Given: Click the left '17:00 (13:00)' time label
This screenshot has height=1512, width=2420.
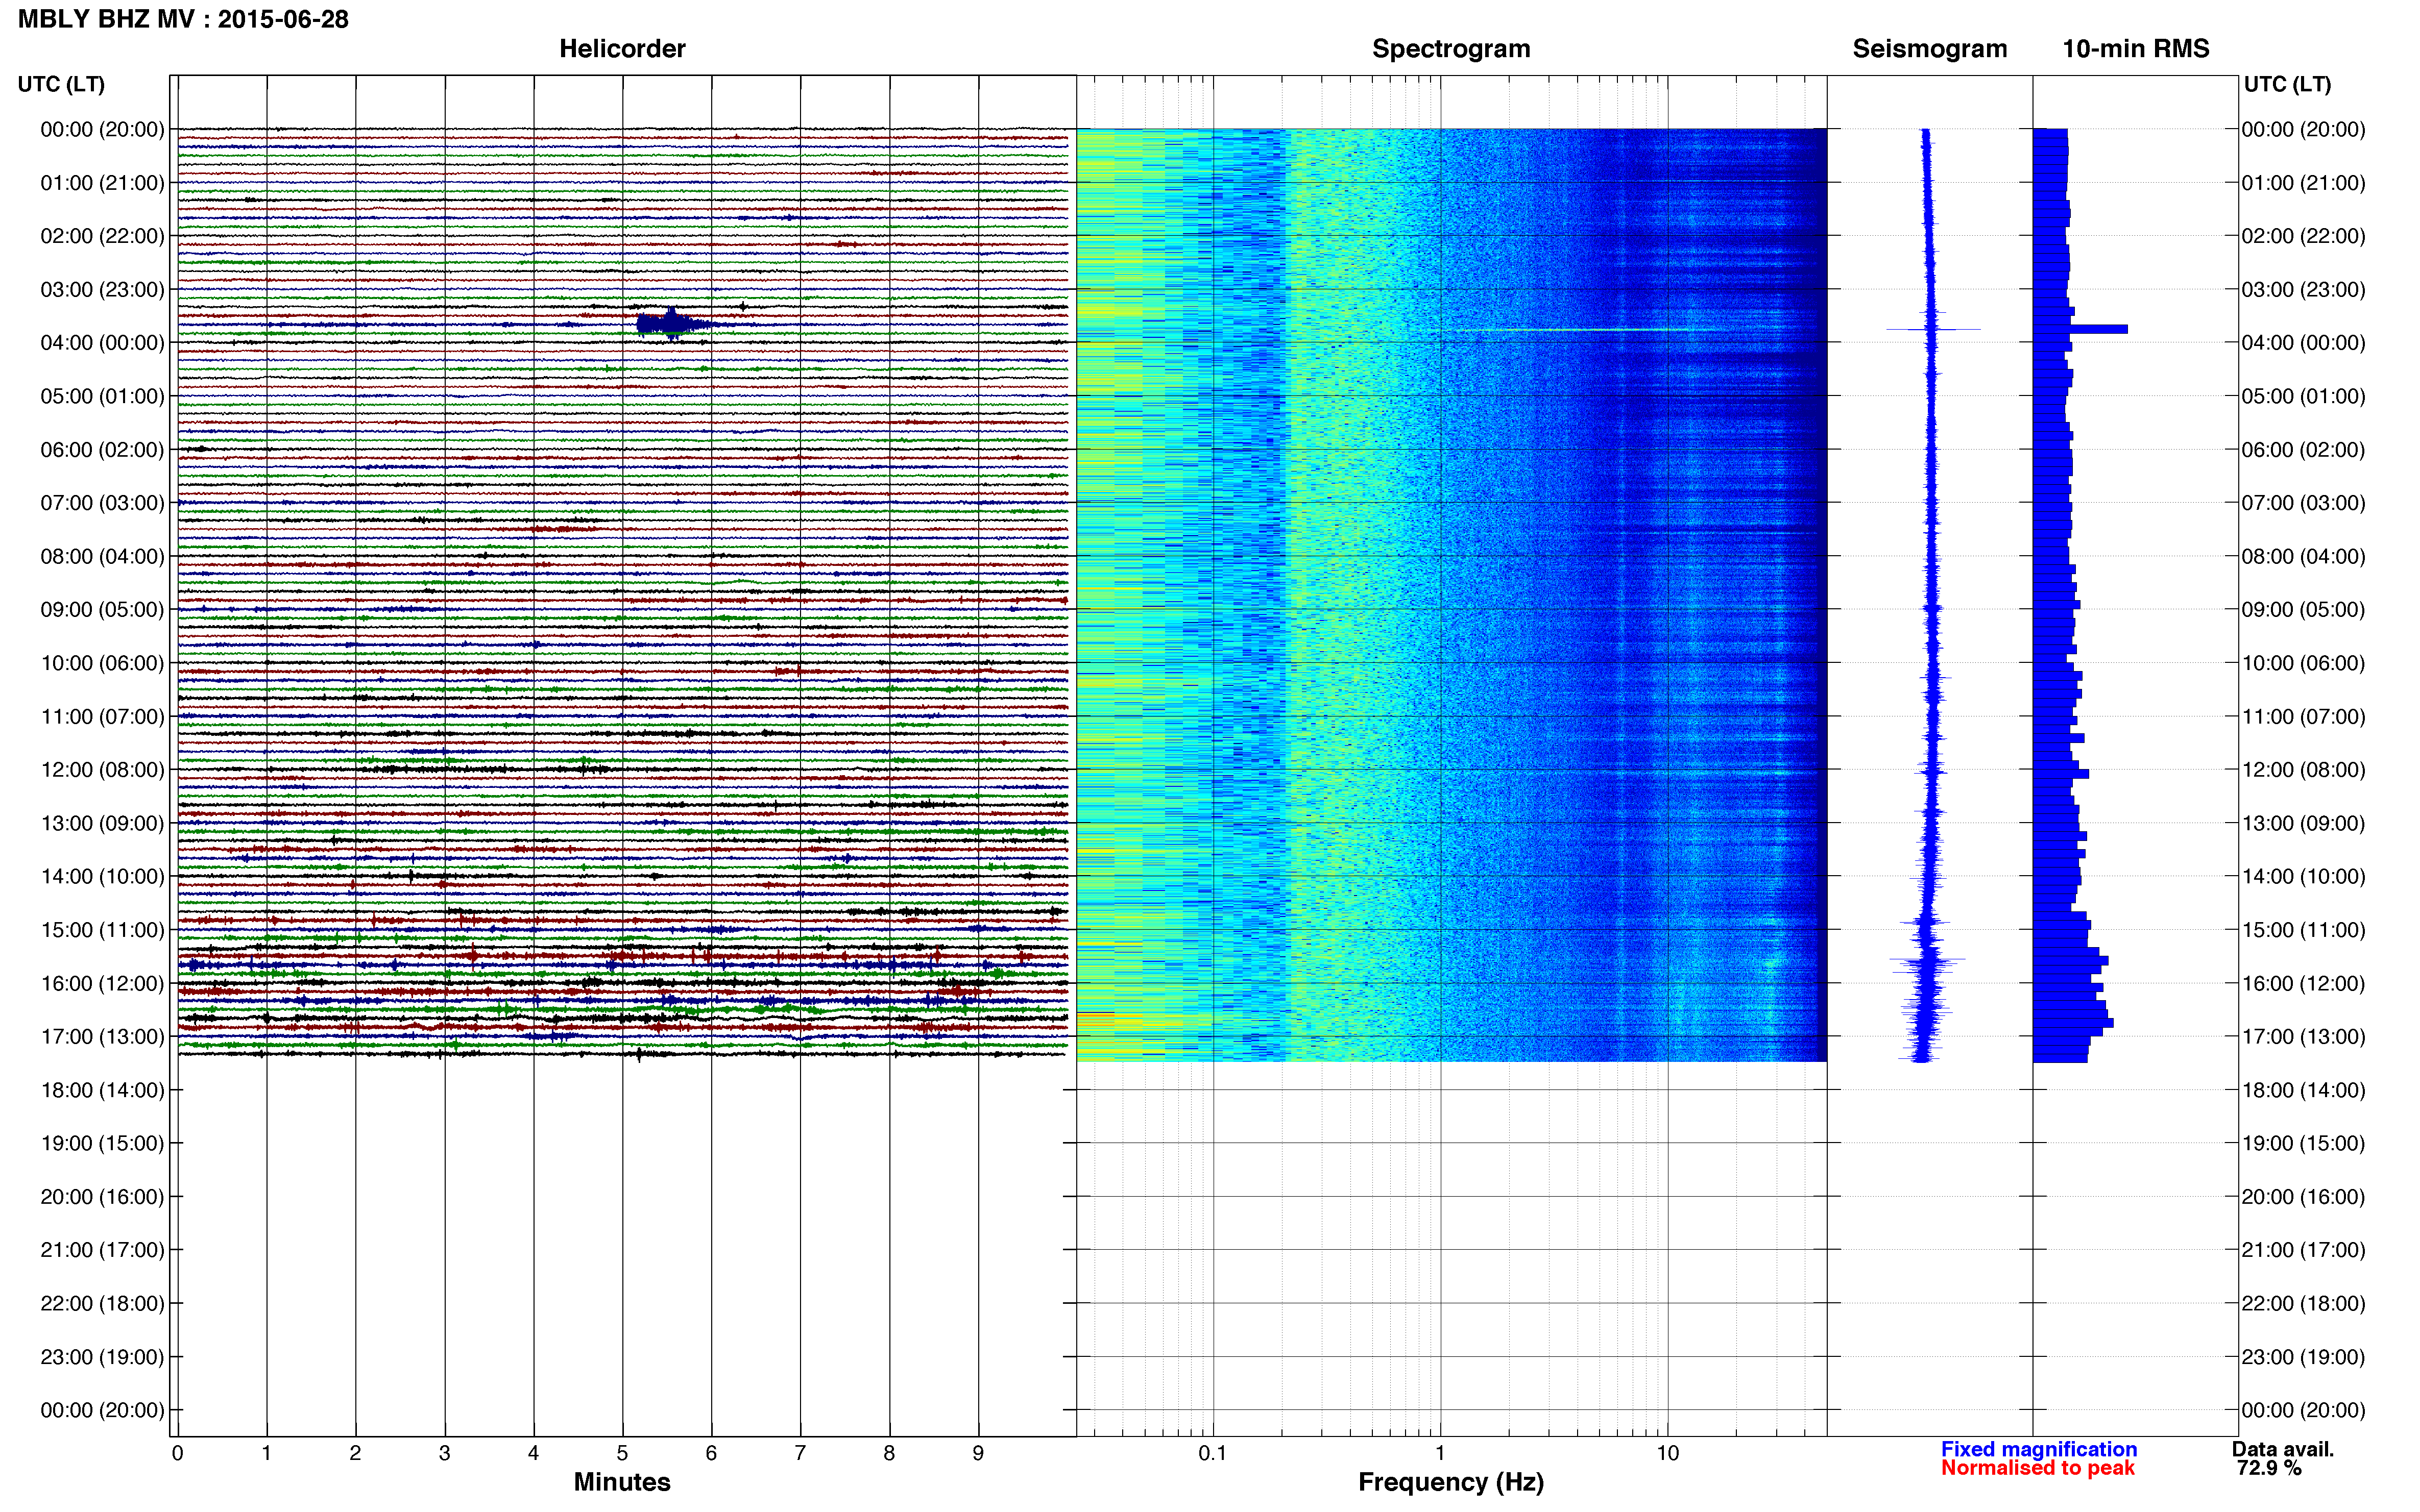Looking at the screenshot, I should pyautogui.click(x=102, y=1037).
